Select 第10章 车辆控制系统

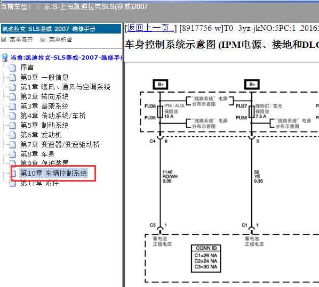click(x=54, y=173)
